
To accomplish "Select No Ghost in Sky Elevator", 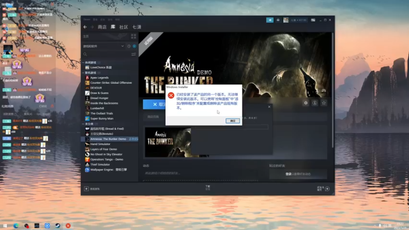I will (106, 154).
